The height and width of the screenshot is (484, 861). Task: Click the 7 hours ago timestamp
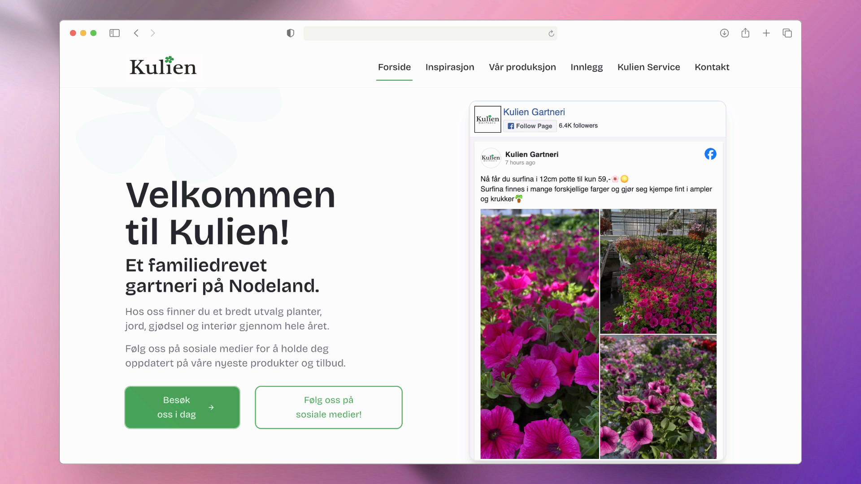pyautogui.click(x=520, y=163)
